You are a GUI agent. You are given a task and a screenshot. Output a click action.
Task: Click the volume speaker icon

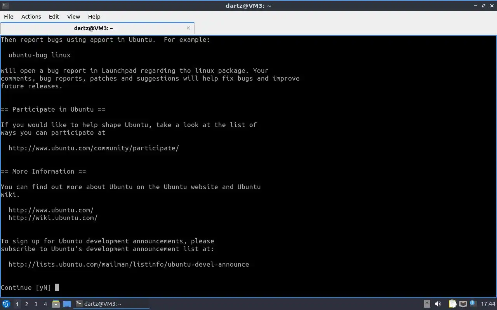[438, 304]
